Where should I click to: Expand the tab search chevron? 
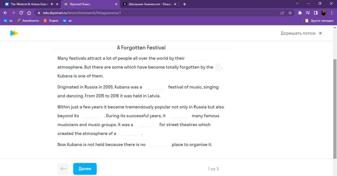click(x=297, y=4)
